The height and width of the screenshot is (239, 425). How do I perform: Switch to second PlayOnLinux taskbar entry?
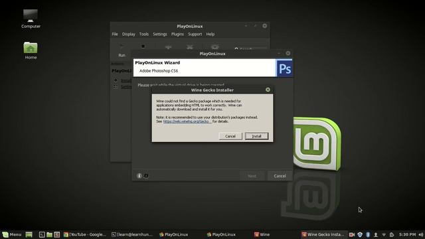(221, 234)
